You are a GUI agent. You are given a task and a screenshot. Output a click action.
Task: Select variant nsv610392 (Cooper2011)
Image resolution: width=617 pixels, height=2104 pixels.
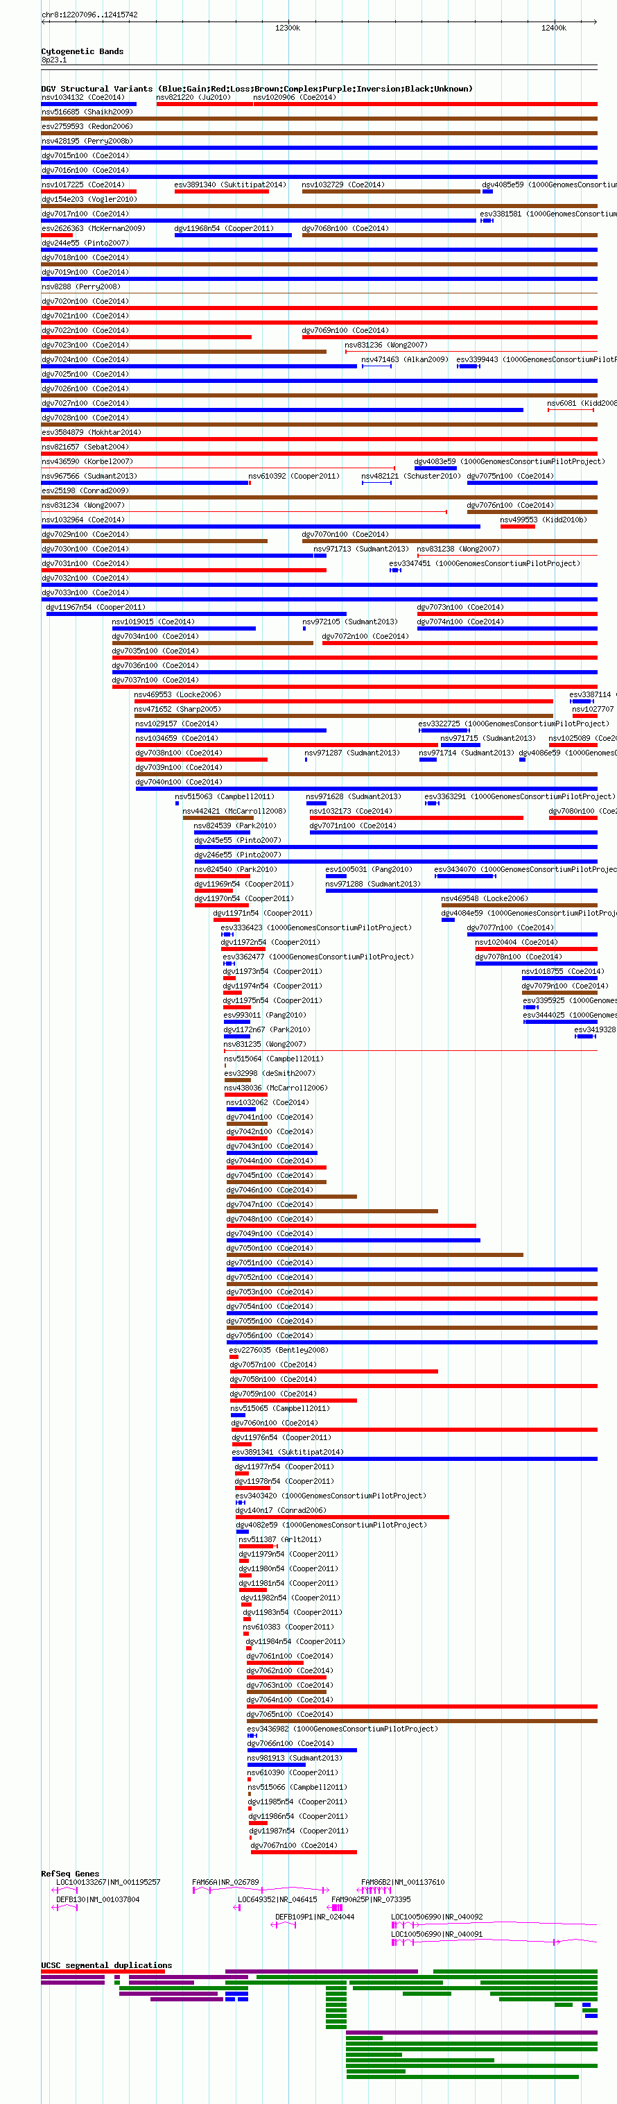point(294,476)
